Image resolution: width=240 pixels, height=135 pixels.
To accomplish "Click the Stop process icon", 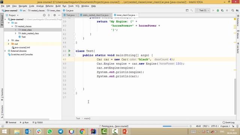I will (x=227, y=10).
